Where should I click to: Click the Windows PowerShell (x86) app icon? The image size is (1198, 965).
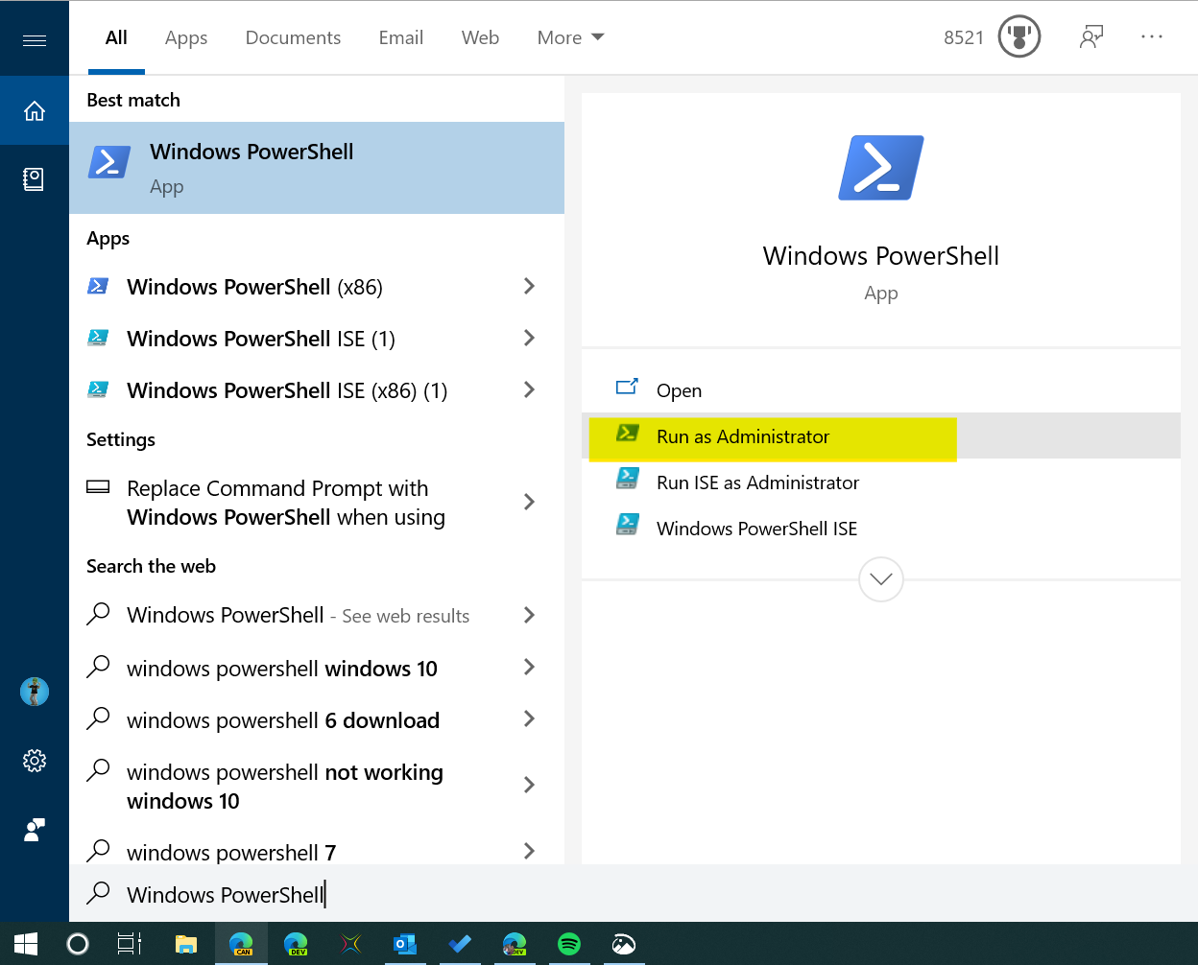tap(98, 286)
